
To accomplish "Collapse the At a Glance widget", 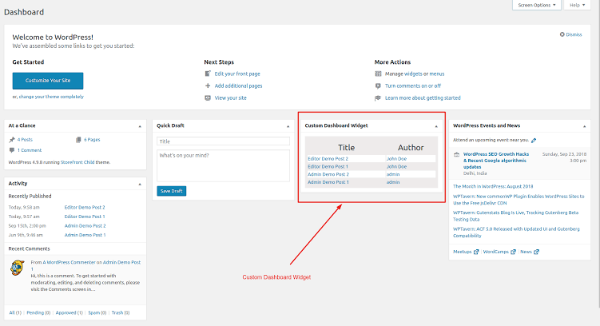I will coord(140,126).
